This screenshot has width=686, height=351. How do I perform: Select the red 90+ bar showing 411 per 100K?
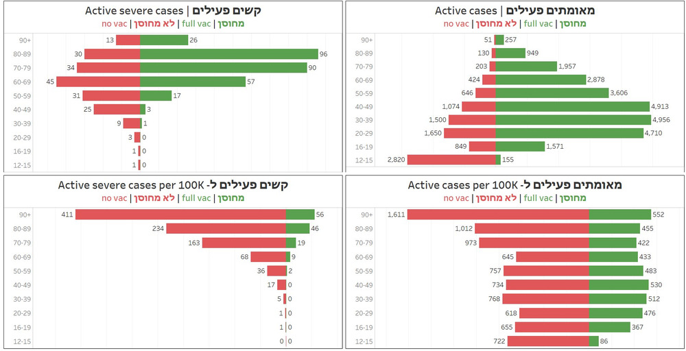(180, 215)
